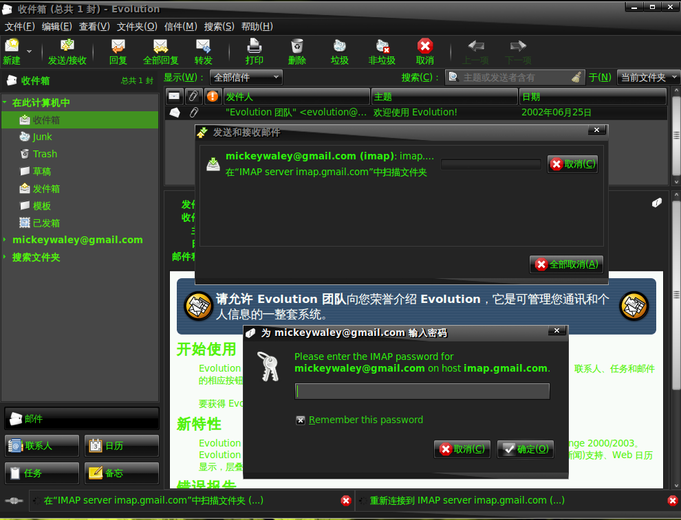Click the keys icon in password dialog
The image size is (681, 520).
(x=268, y=366)
